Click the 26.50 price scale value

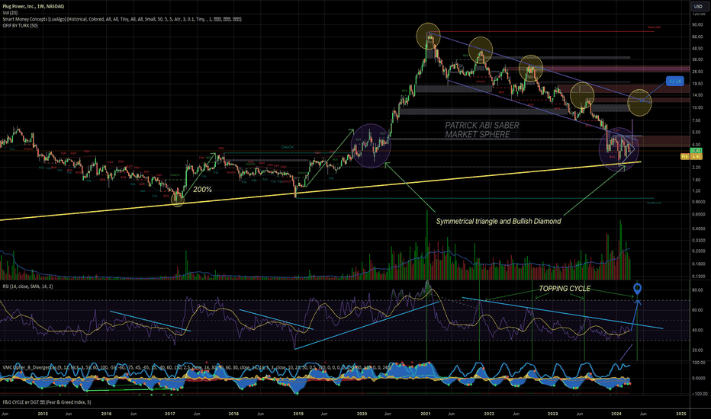[x=697, y=72]
